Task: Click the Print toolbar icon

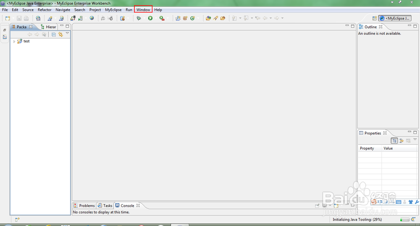Action: click(26, 18)
